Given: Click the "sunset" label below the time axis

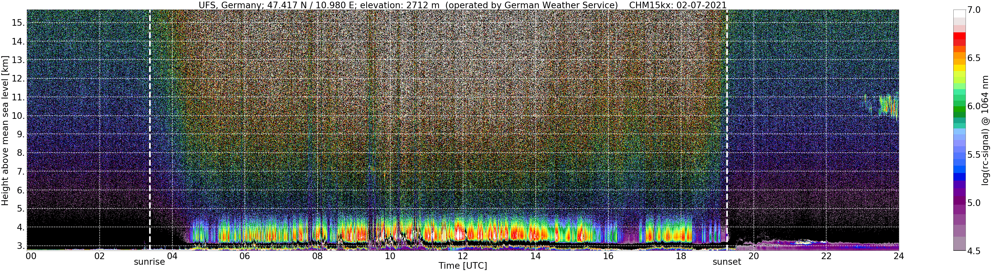Looking at the screenshot, I should click(727, 262).
